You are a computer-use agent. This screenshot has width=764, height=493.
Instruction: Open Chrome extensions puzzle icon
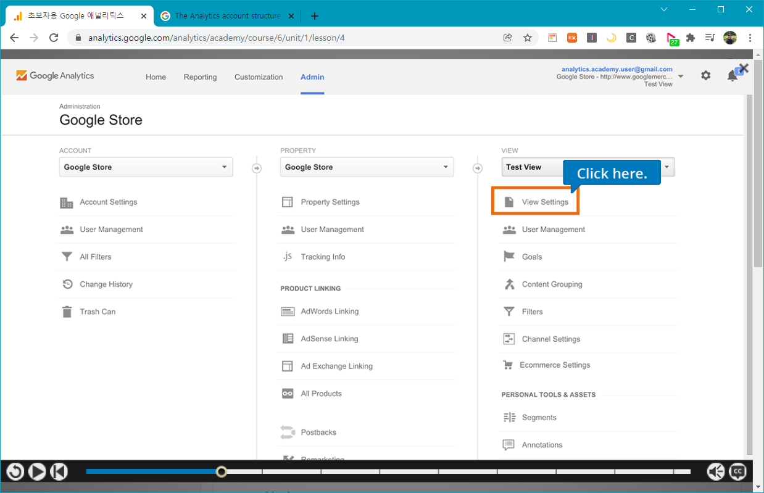[x=691, y=38]
